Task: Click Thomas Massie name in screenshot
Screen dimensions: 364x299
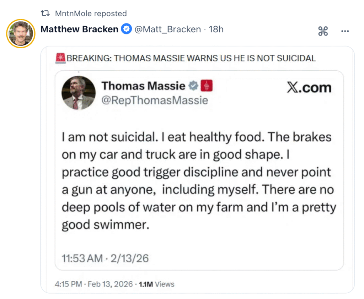Action: [x=143, y=86]
